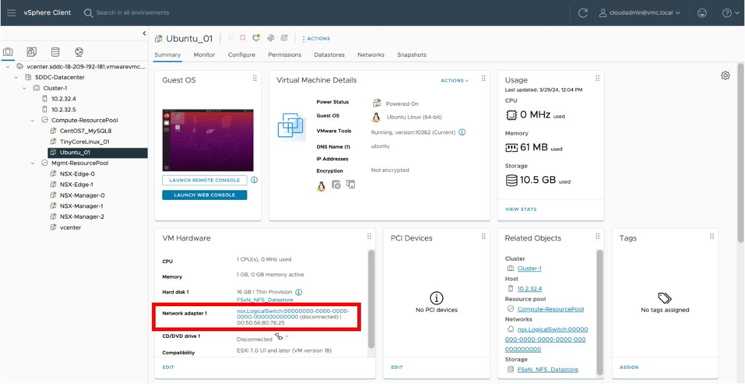
Task: Click the refresh icon in top bar
Action: (583, 13)
